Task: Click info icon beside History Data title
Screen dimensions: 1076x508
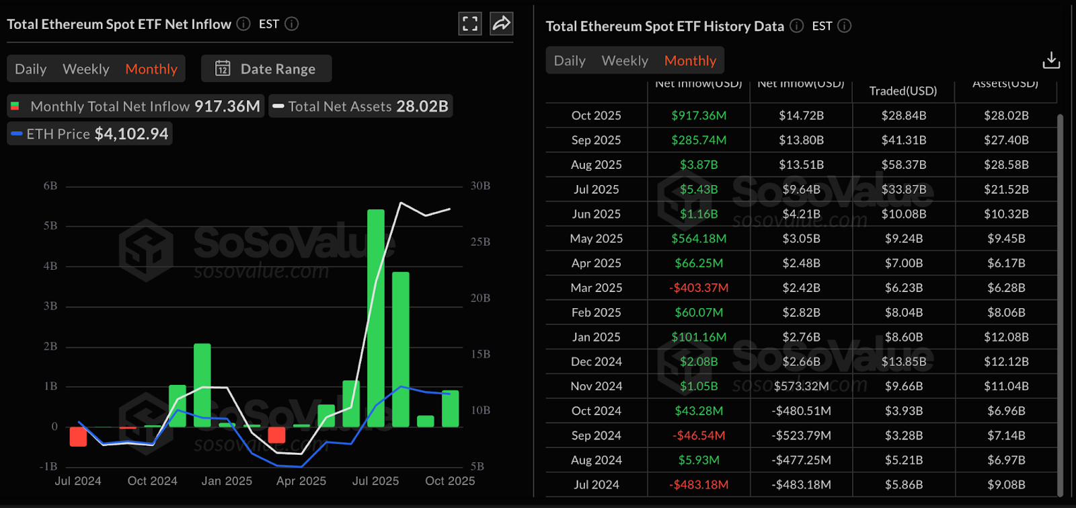Action: [x=796, y=26]
